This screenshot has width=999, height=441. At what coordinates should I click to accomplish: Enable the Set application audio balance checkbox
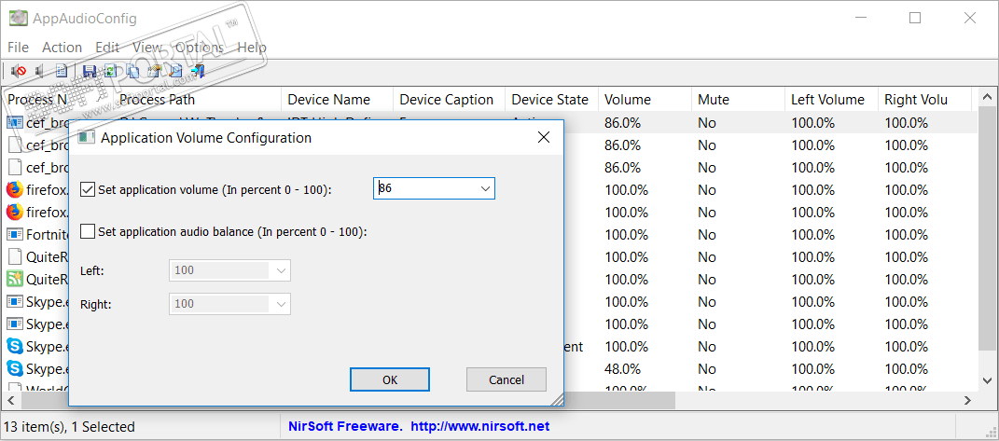89,231
